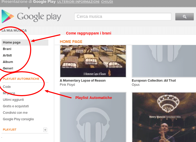Image resolution: width=196 pixels, height=142 pixels.
Task: Click album title A Momentary Lapse of Reason
Action: pos(83,81)
